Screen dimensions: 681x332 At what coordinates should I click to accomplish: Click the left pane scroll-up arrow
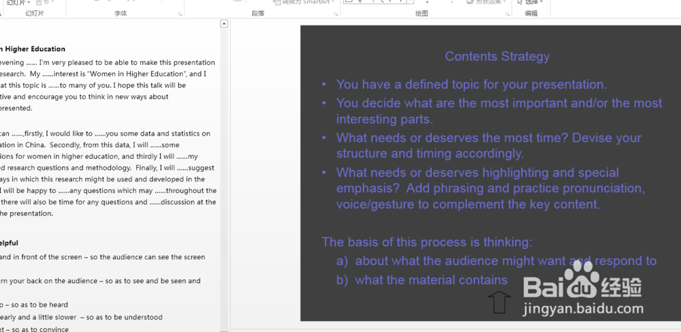tap(224, 24)
